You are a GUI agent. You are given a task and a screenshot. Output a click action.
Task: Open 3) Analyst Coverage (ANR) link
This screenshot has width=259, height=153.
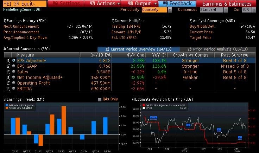tap(212, 21)
